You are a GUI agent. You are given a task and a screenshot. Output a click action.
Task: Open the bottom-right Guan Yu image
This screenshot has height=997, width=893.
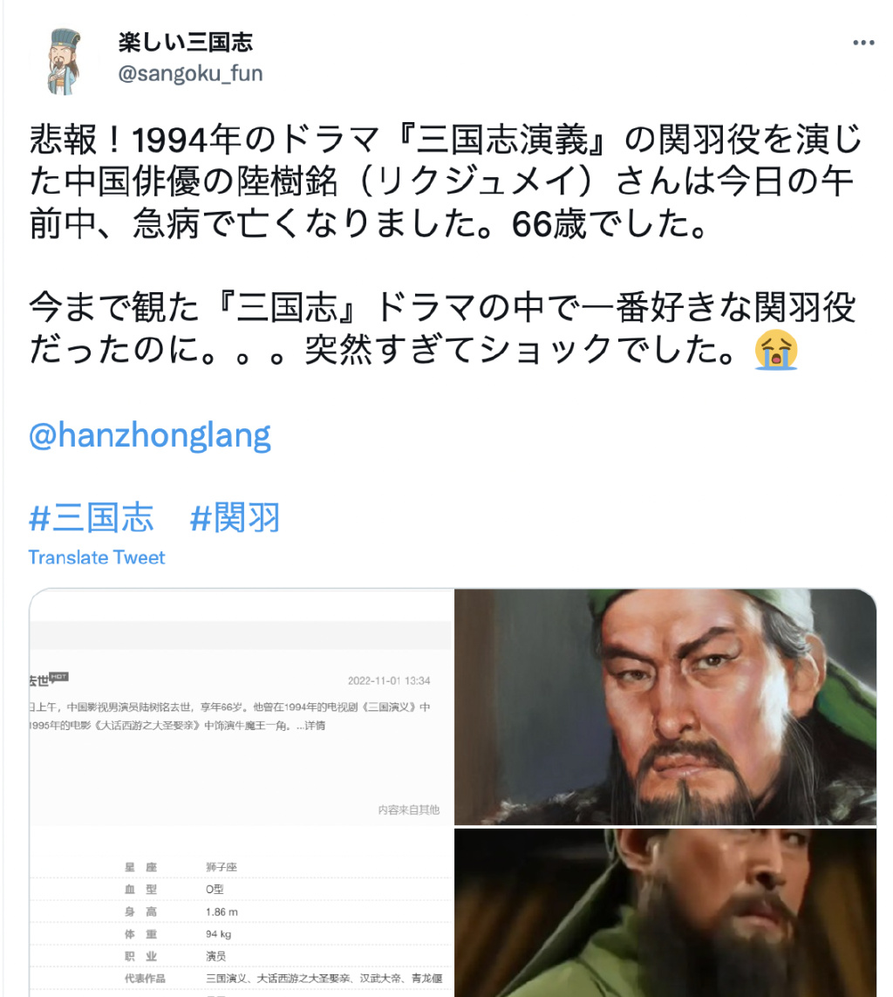(x=665, y=912)
